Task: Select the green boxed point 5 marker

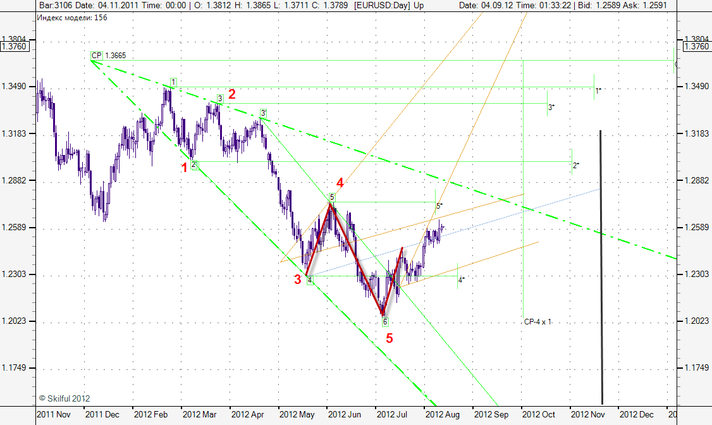Action: click(332, 197)
